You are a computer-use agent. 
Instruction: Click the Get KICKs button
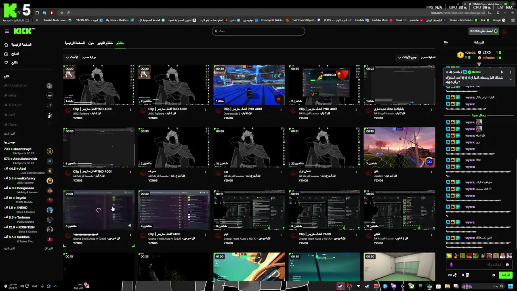pos(484,31)
